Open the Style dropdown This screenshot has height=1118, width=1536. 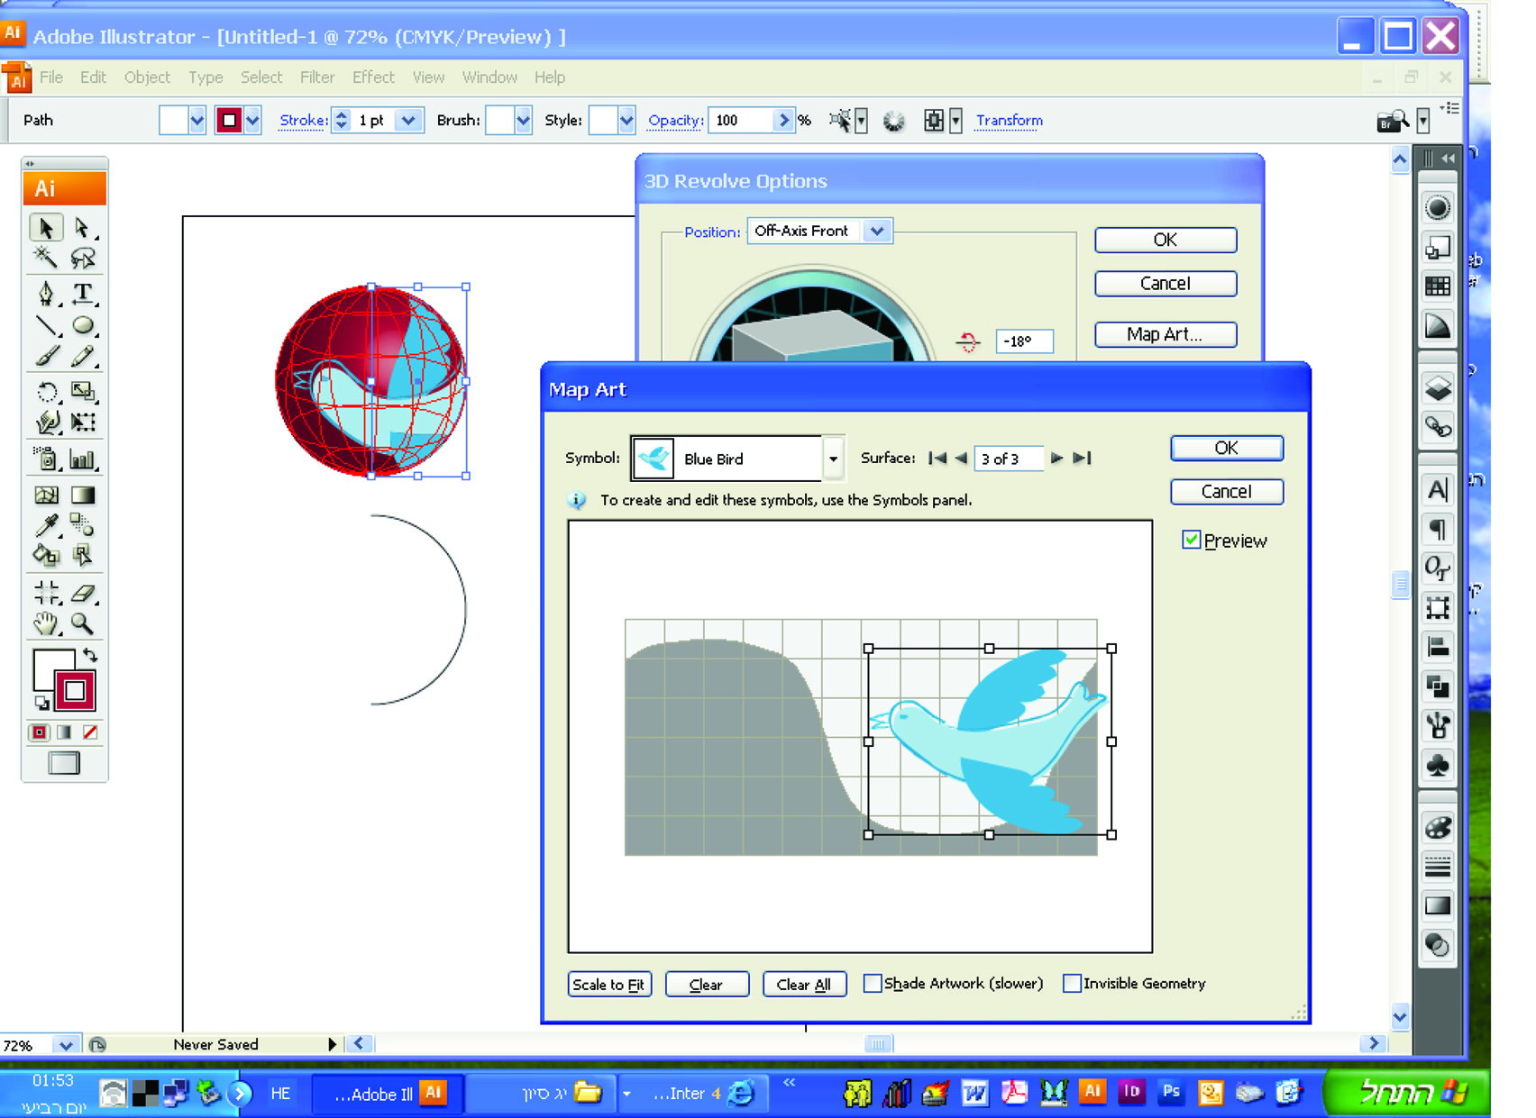point(626,120)
